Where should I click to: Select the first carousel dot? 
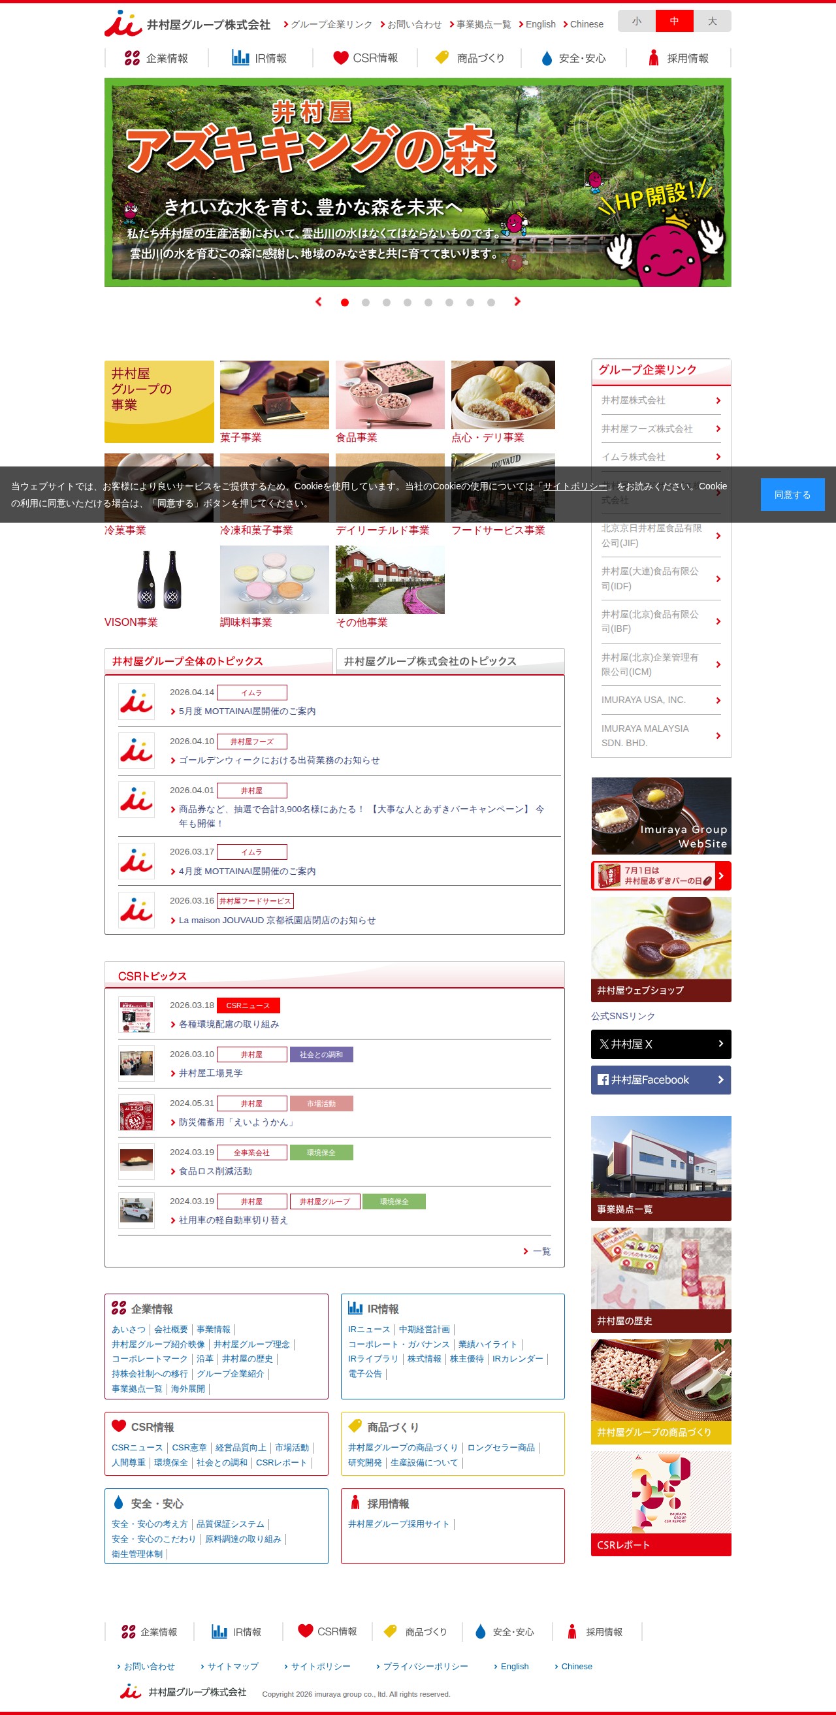[345, 302]
